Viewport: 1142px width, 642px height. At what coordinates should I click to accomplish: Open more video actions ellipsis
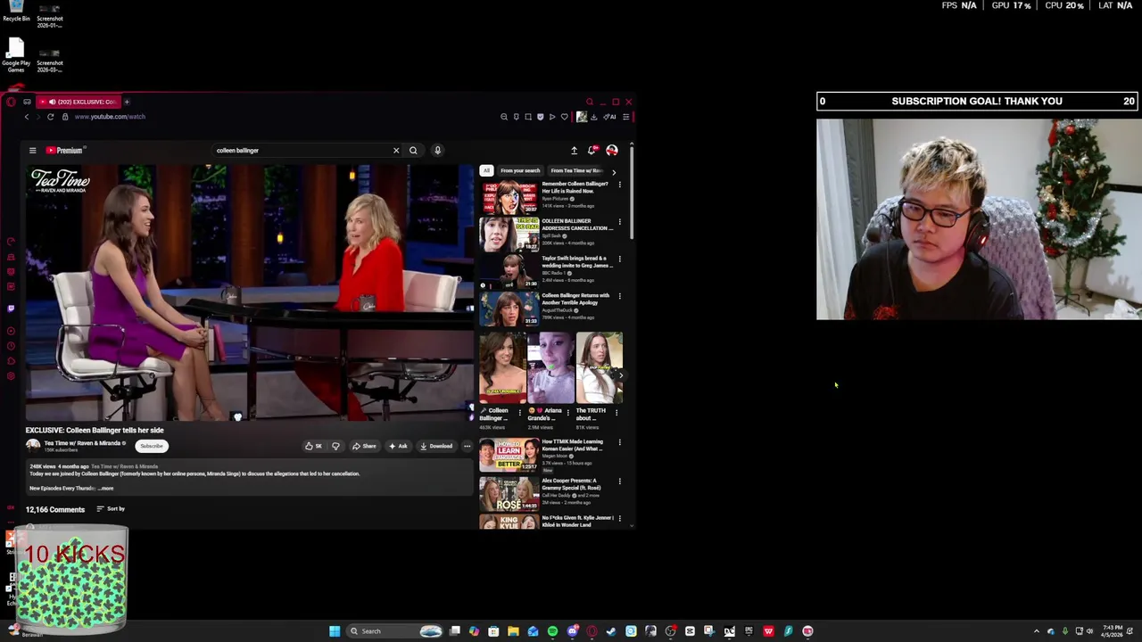click(x=467, y=446)
